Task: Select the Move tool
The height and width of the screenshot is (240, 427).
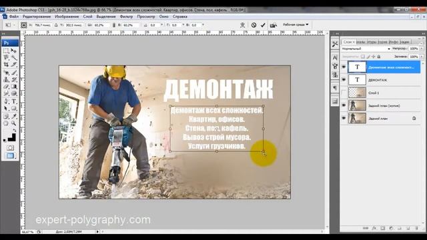Action: point(13,51)
